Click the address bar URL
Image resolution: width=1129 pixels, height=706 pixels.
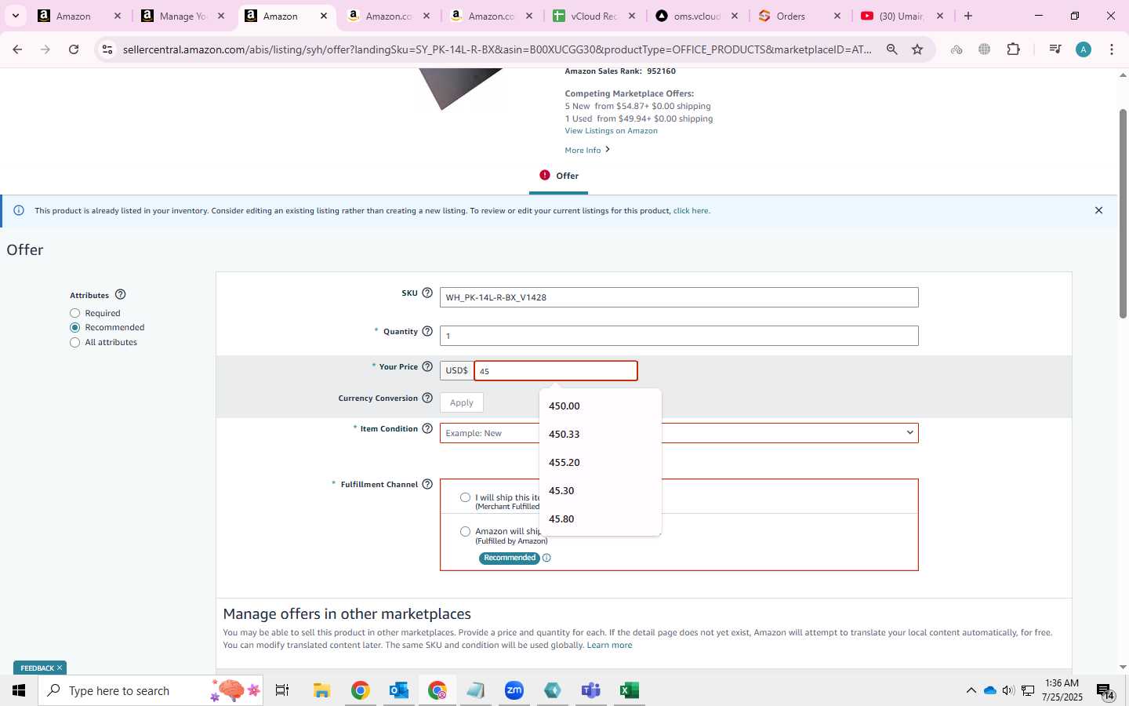coord(497,49)
